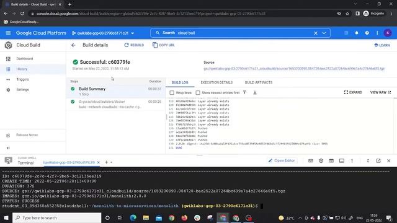Screen dimensions: 397x223
Task: Clear the search box text
Action: (x=316, y=33)
